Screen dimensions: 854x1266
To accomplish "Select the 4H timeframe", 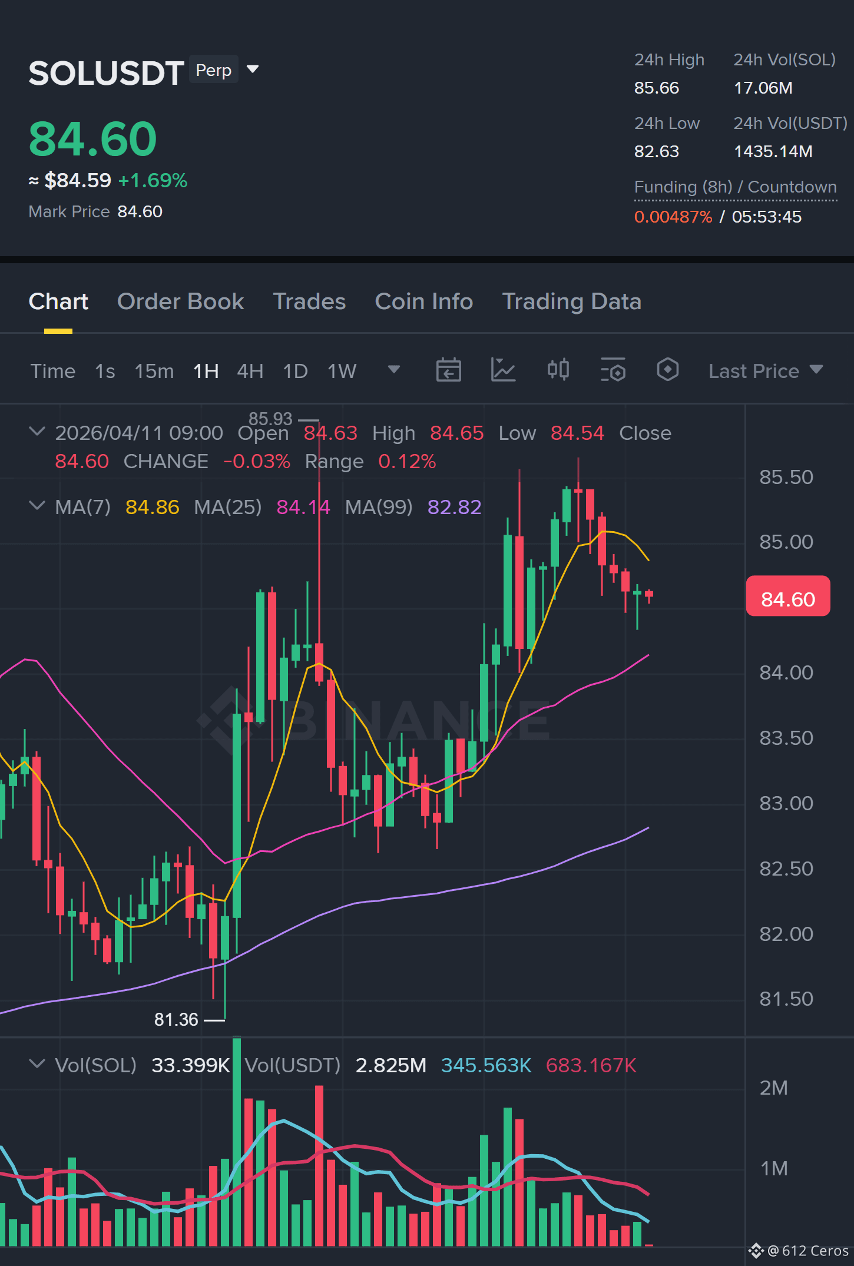I will pos(250,371).
